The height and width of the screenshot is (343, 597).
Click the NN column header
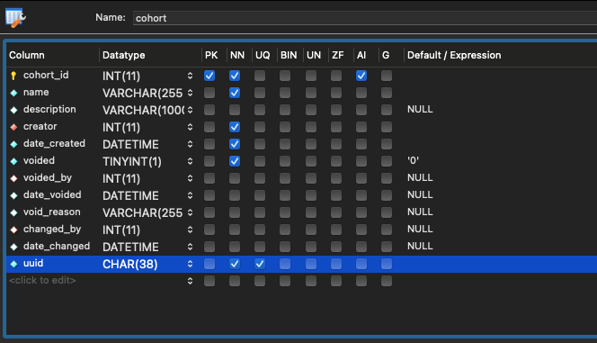pyautogui.click(x=237, y=55)
